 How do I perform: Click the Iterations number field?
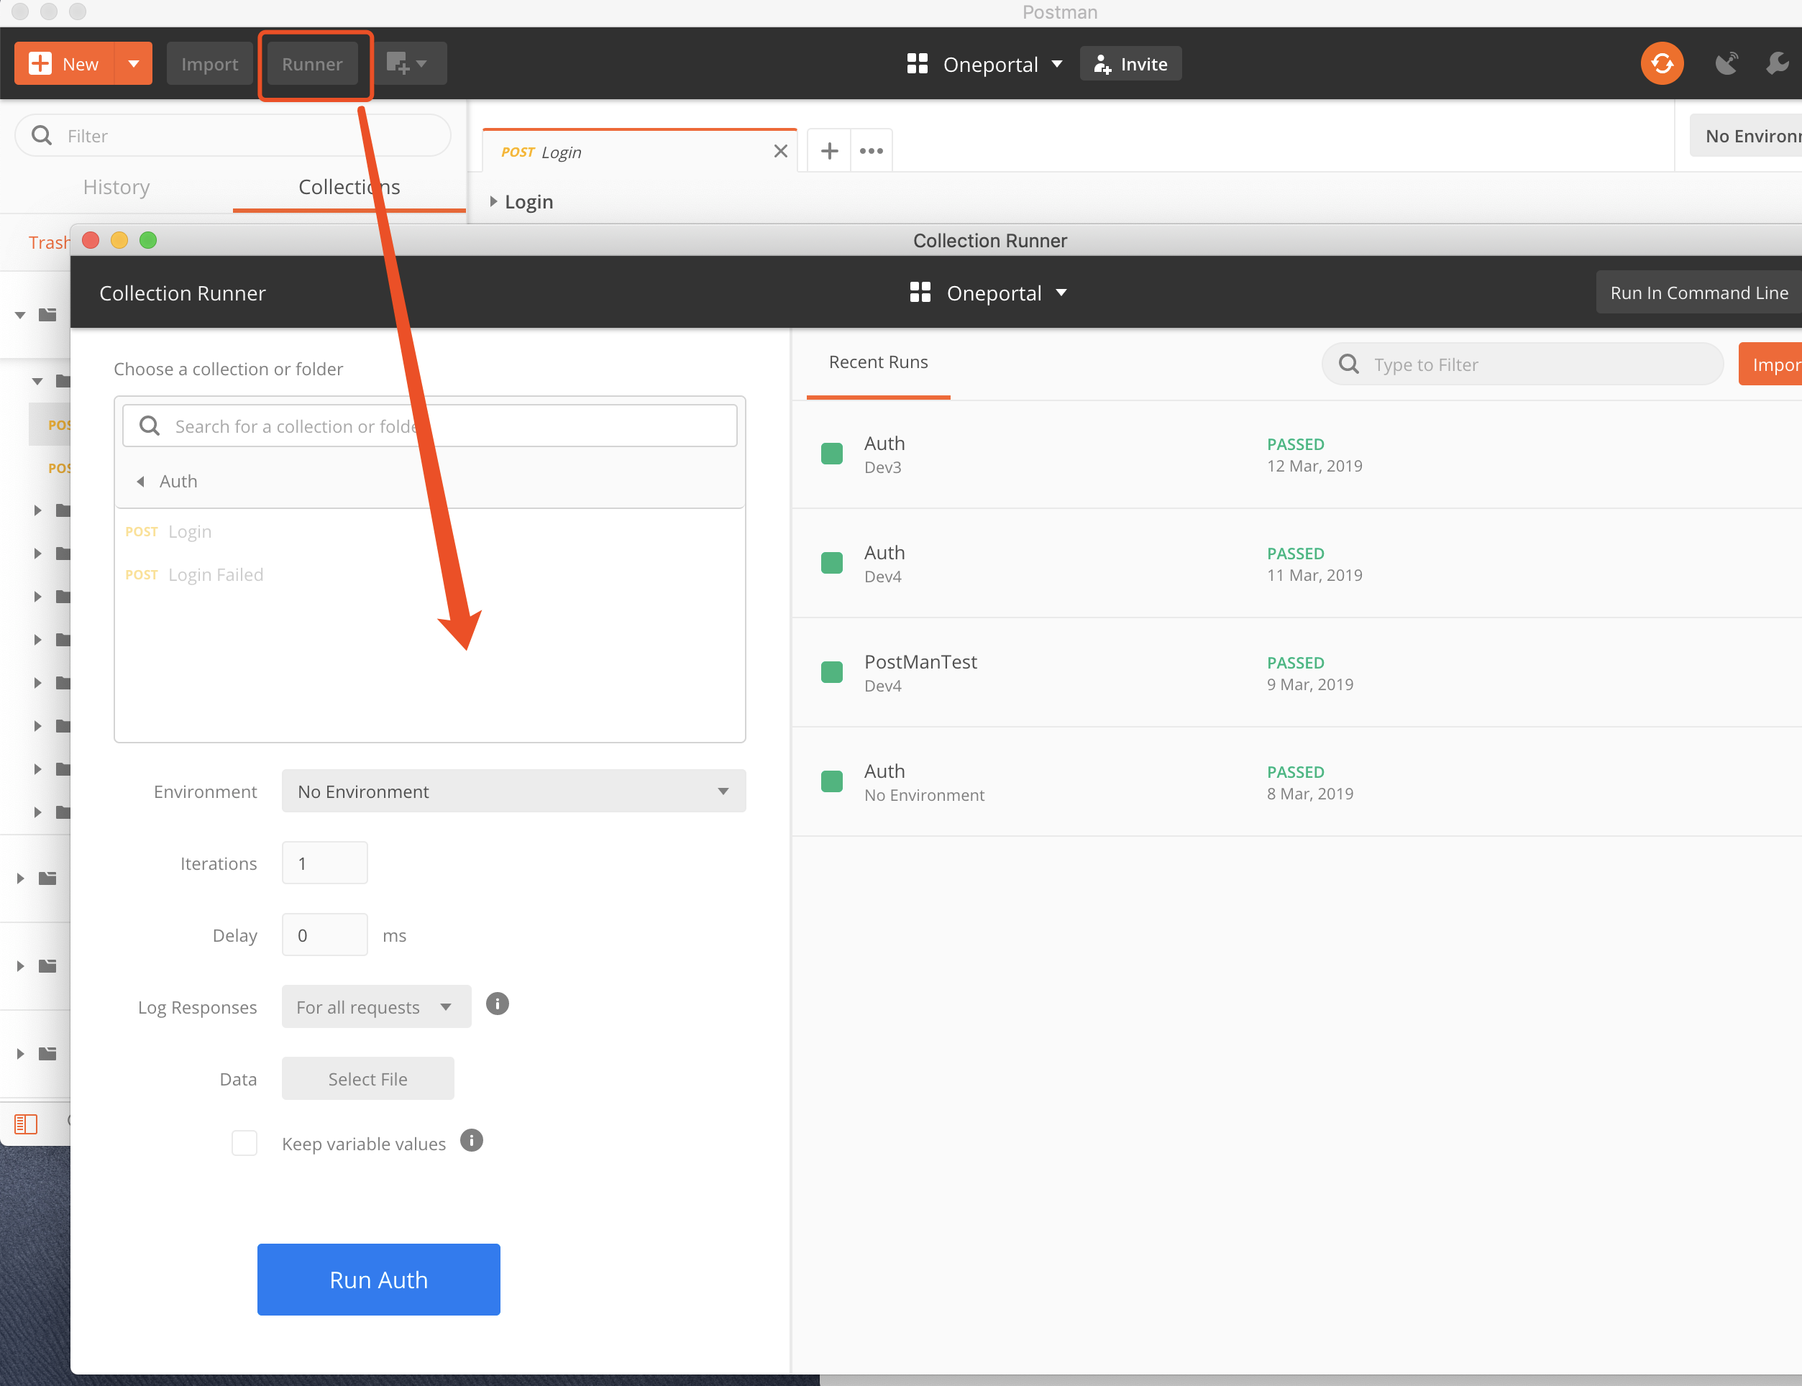[324, 863]
